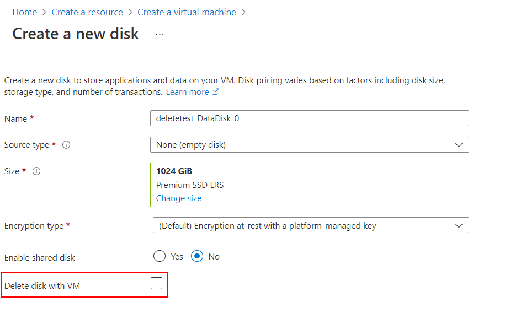Select No for Enable shared disk
Image resolution: width=510 pixels, height=313 pixels.
pos(197,256)
